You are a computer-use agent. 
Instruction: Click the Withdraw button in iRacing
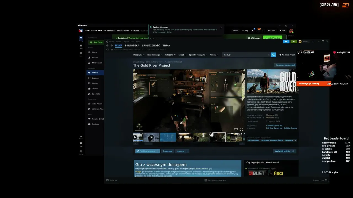(254, 38)
